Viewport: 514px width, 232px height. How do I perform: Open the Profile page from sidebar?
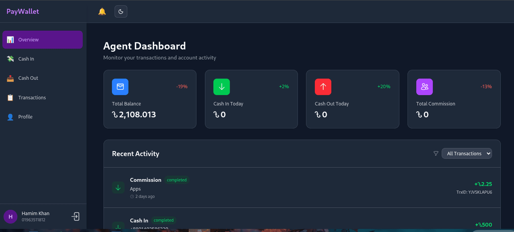click(x=25, y=117)
